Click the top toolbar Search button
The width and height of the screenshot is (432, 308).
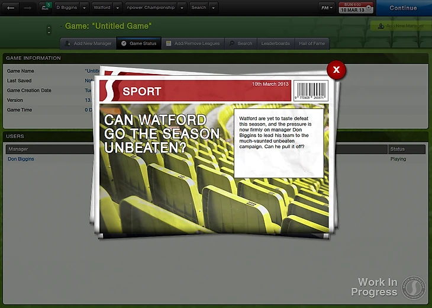[199, 8]
